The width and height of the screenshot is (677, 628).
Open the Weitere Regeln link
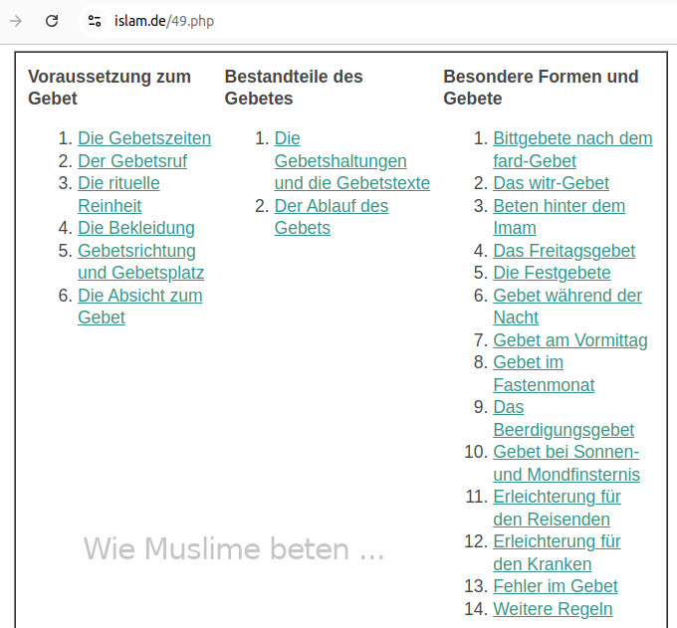click(x=553, y=609)
